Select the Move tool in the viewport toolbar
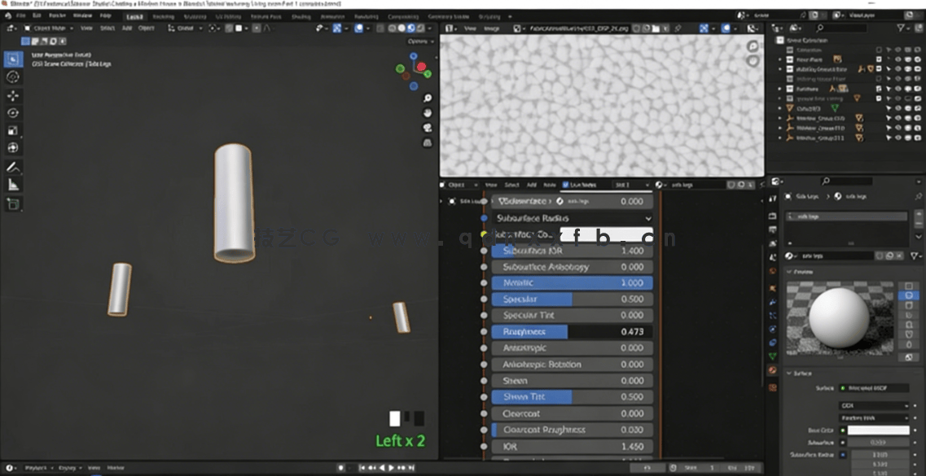 [x=11, y=96]
